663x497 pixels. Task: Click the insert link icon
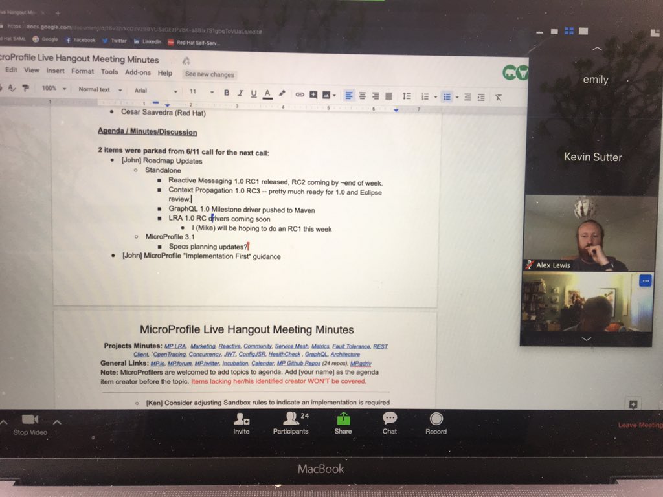click(x=300, y=94)
